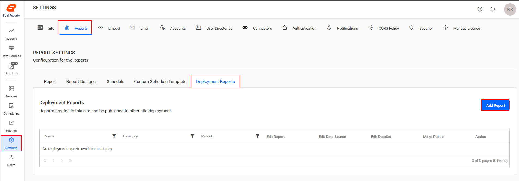Screen dimensions: 519x181
Task: Go to next page of grid
Action: coord(62,161)
